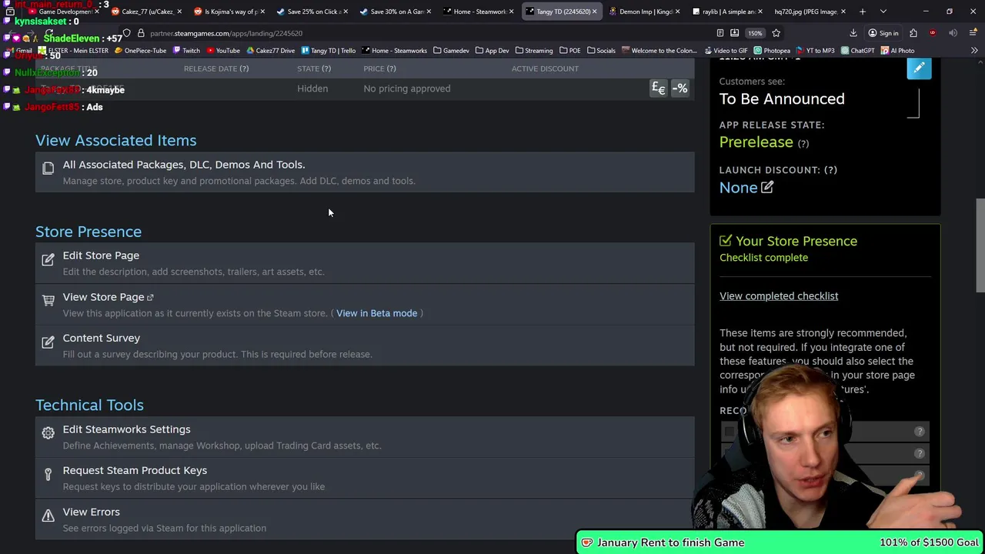Click the gear icon beside Edit Steamworks Settings
Screen dimensions: 985x554
48,433
